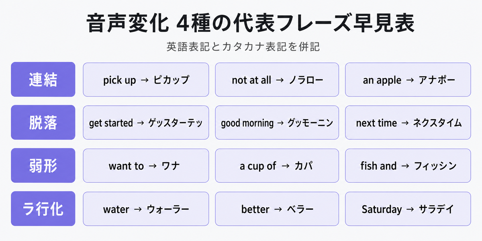Viewport: 482px width, 241px height.
Task: Choose the next time → ネクスタイム card
Action: [408, 123]
